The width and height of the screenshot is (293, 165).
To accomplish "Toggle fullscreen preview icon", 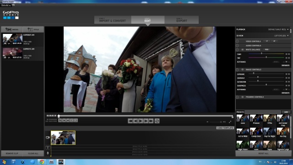I will point(230,122).
